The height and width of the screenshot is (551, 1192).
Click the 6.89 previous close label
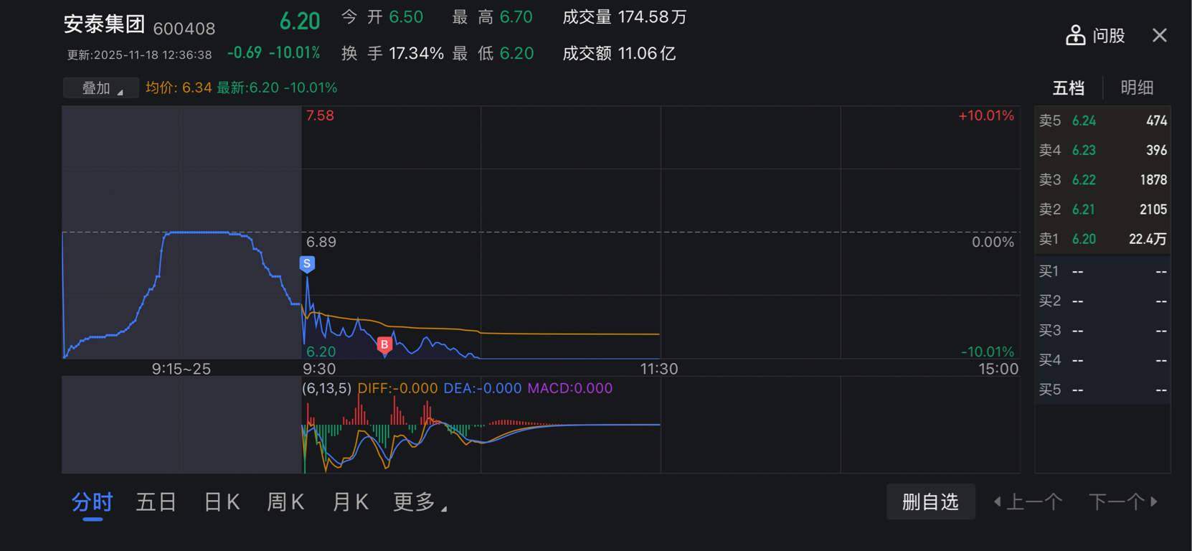tap(321, 242)
